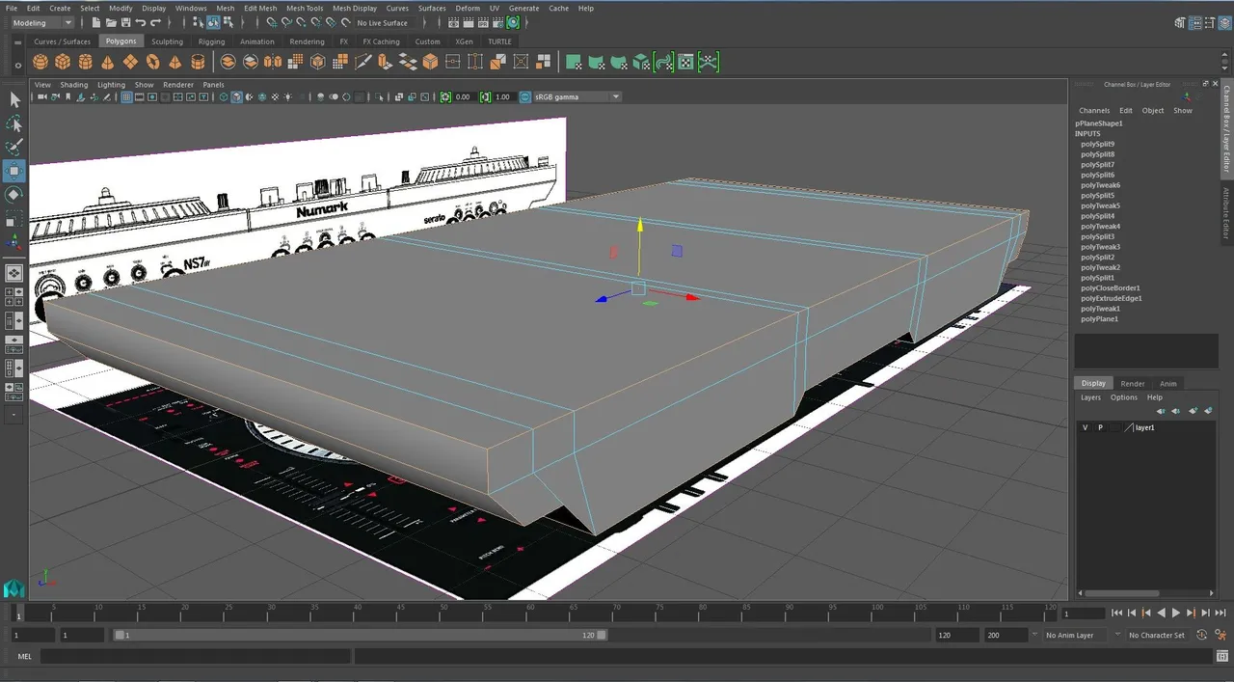Activate the Scale tool in toolbox
Screen dimensions: 1234x682
pos(14,219)
